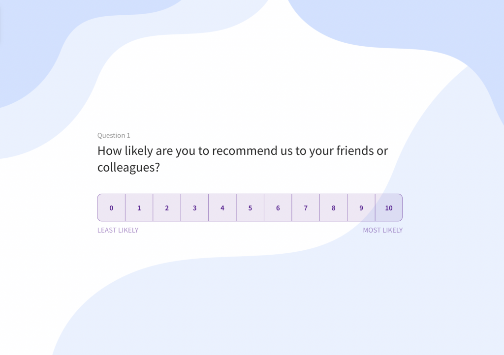Choose score 1 on the rating scale
Viewport: 504px width, 355px height.
click(139, 208)
